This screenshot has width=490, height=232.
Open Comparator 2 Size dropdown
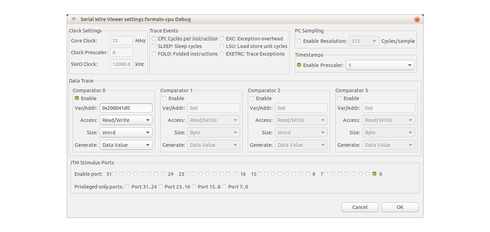pyautogui.click(x=301, y=133)
